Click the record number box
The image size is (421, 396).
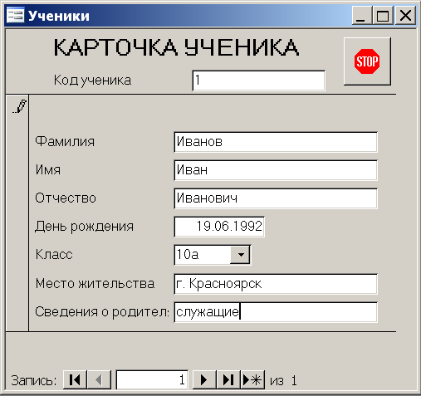pyautogui.click(x=152, y=379)
